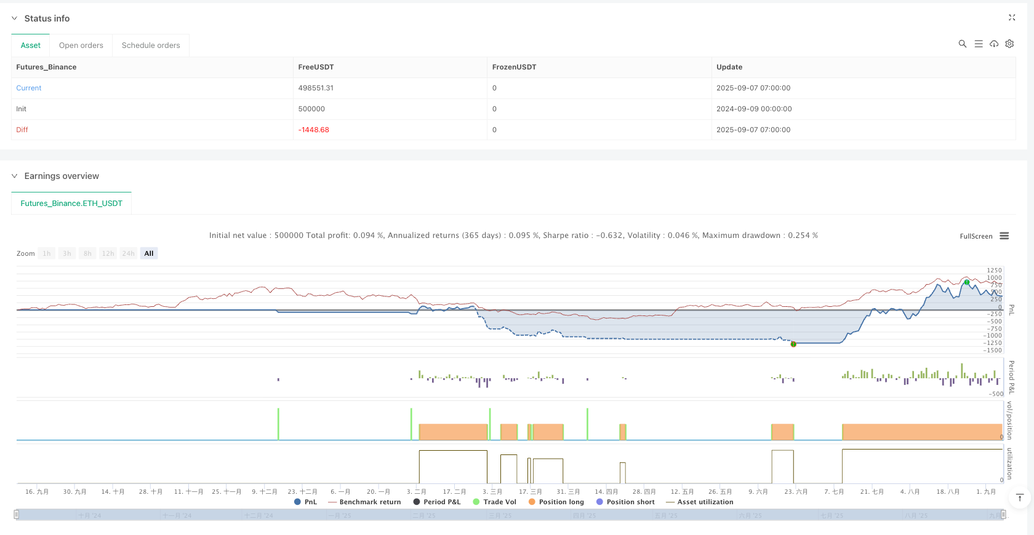Open the list view menu icon
The width and height of the screenshot is (1034, 535).
(x=979, y=44)
